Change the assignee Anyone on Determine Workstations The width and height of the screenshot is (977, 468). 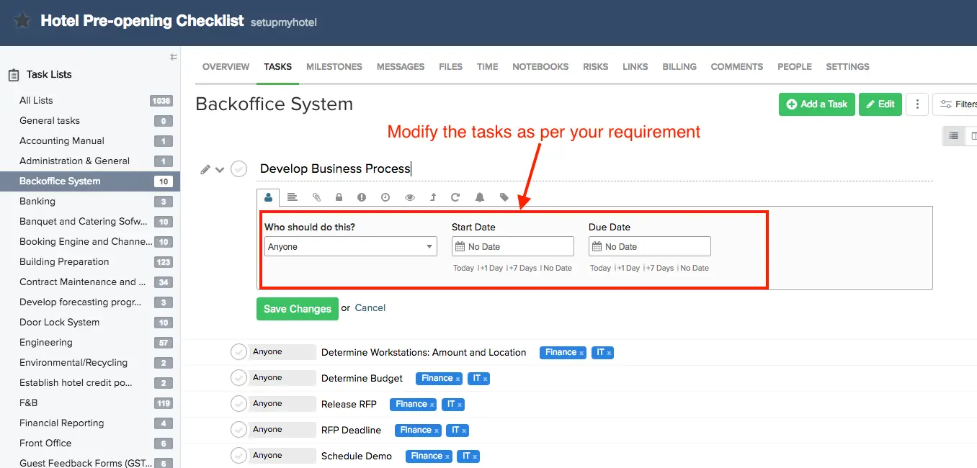[282, 352]
